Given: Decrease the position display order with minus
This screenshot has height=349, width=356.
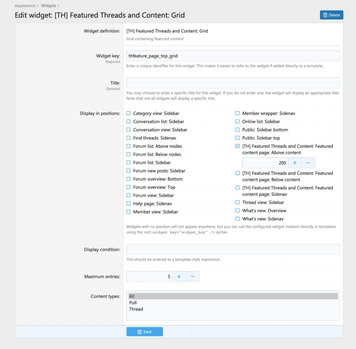Looking at the screenshot, I should click(x=308, y=163).
